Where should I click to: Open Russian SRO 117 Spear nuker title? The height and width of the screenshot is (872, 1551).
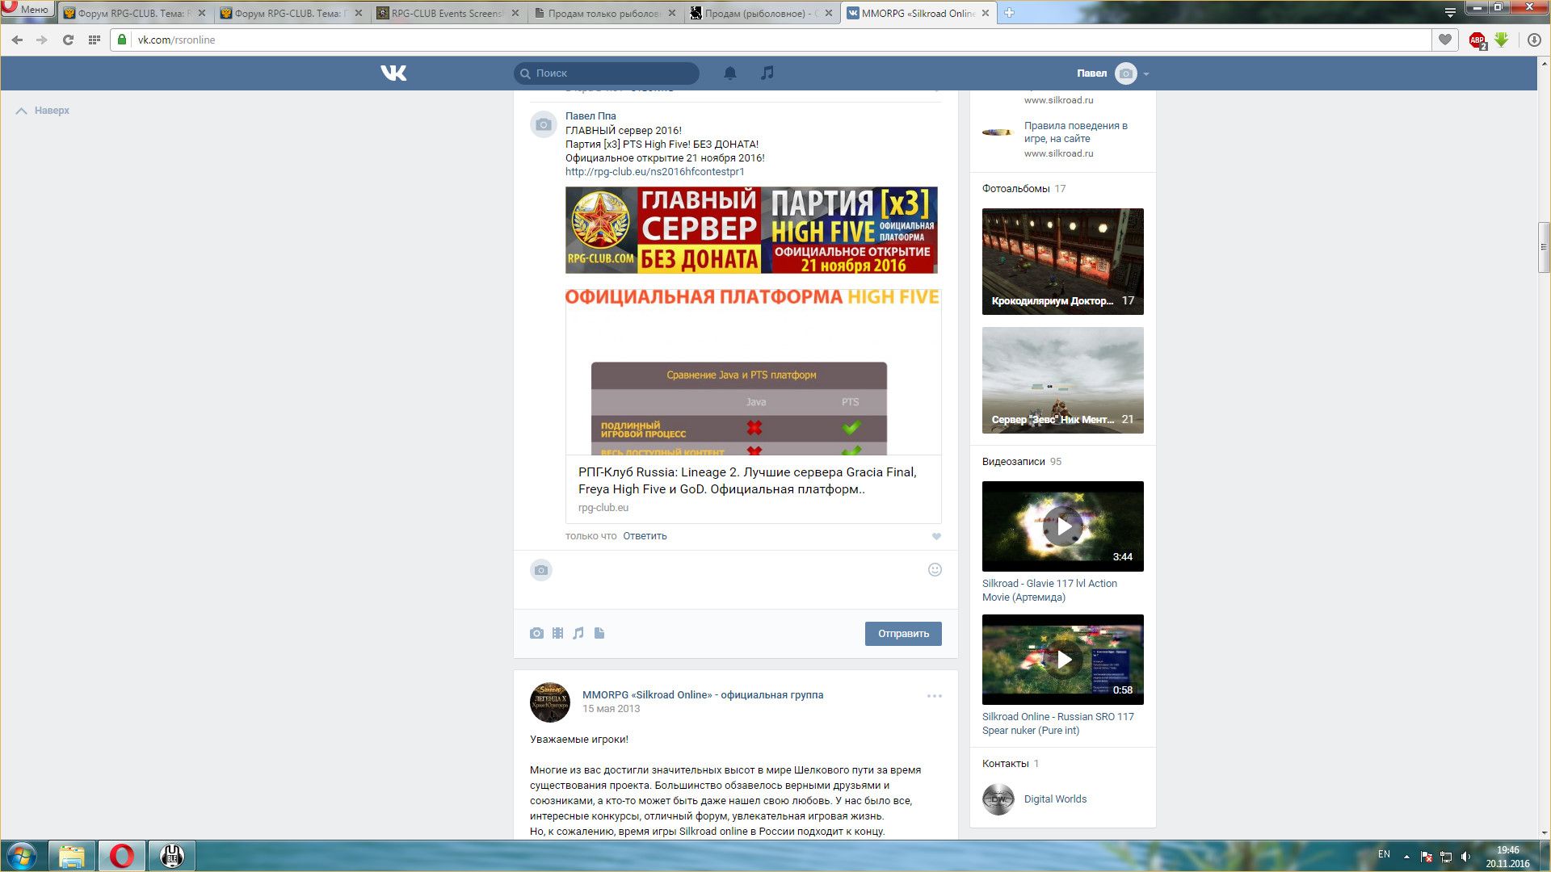point(1058,723)
